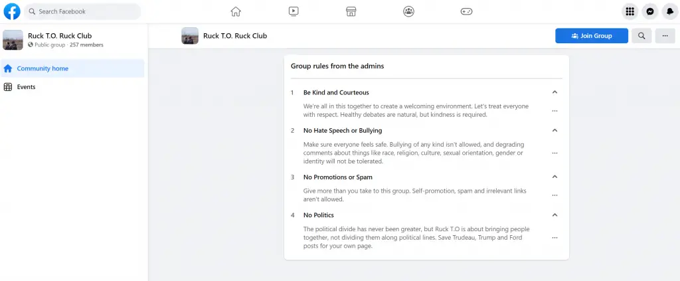Open Ruck T.O. Ruck Club sidebar title link
This screenshot has height=281, width=680.
(60, 36)
